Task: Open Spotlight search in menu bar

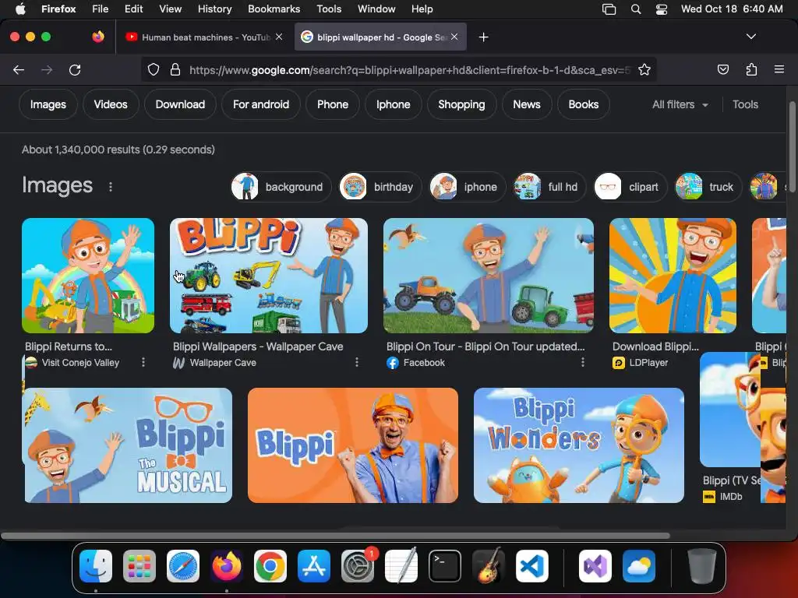Action: coord(636,9)
